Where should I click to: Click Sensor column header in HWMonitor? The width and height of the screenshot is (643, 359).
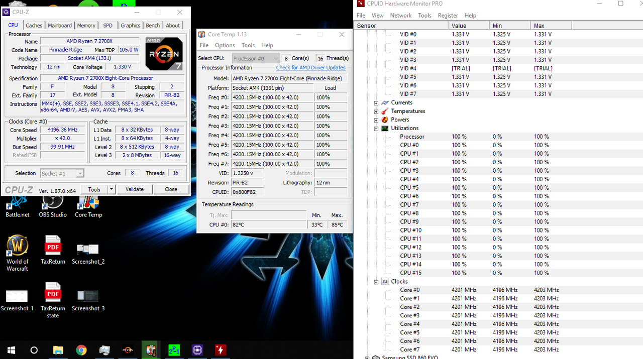pyautogui.click(x=401, y=26)
